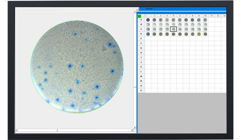The image size is (241, 140).
Task: Select well B7 thumbnail
Action: click(186, 24)
